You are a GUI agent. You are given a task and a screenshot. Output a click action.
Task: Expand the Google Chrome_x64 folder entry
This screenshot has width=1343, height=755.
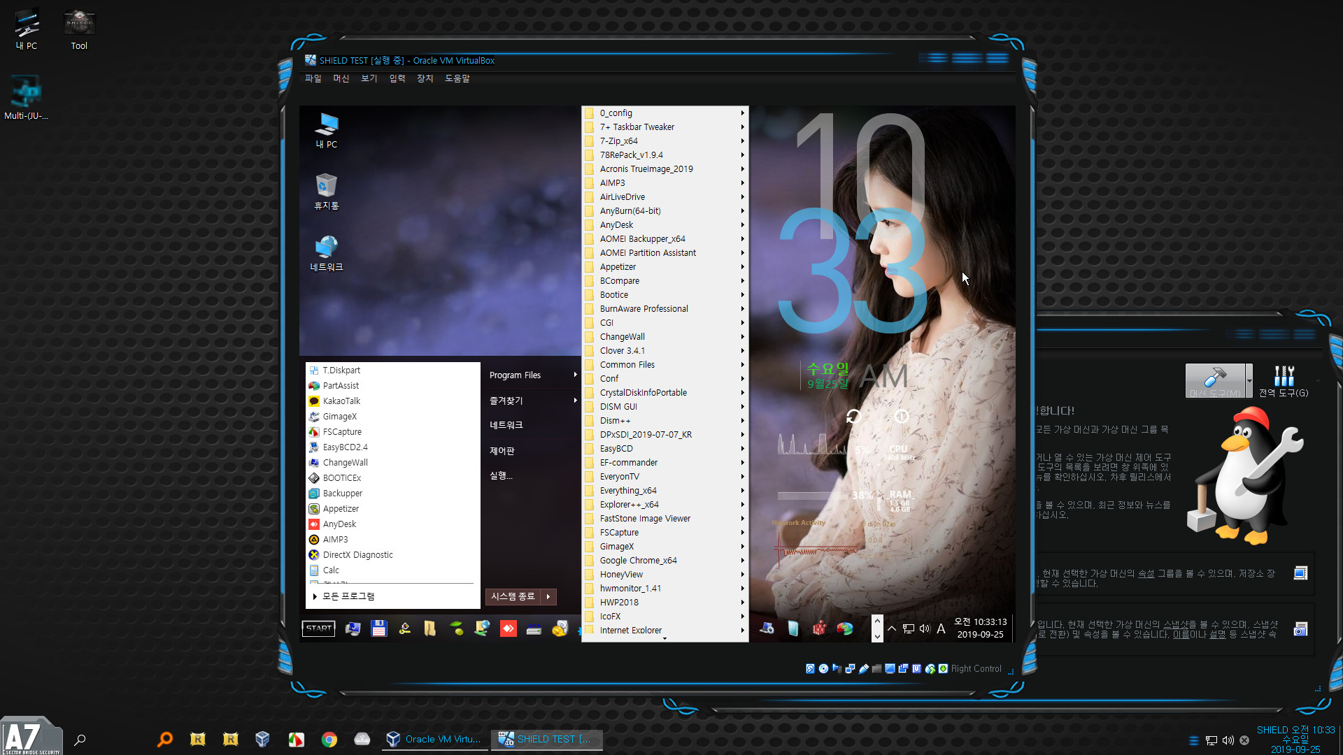pos(665,561)
